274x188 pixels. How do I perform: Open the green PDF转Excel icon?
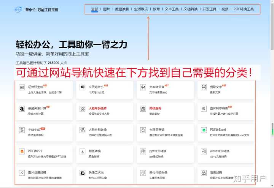click(x=204, y=130)
